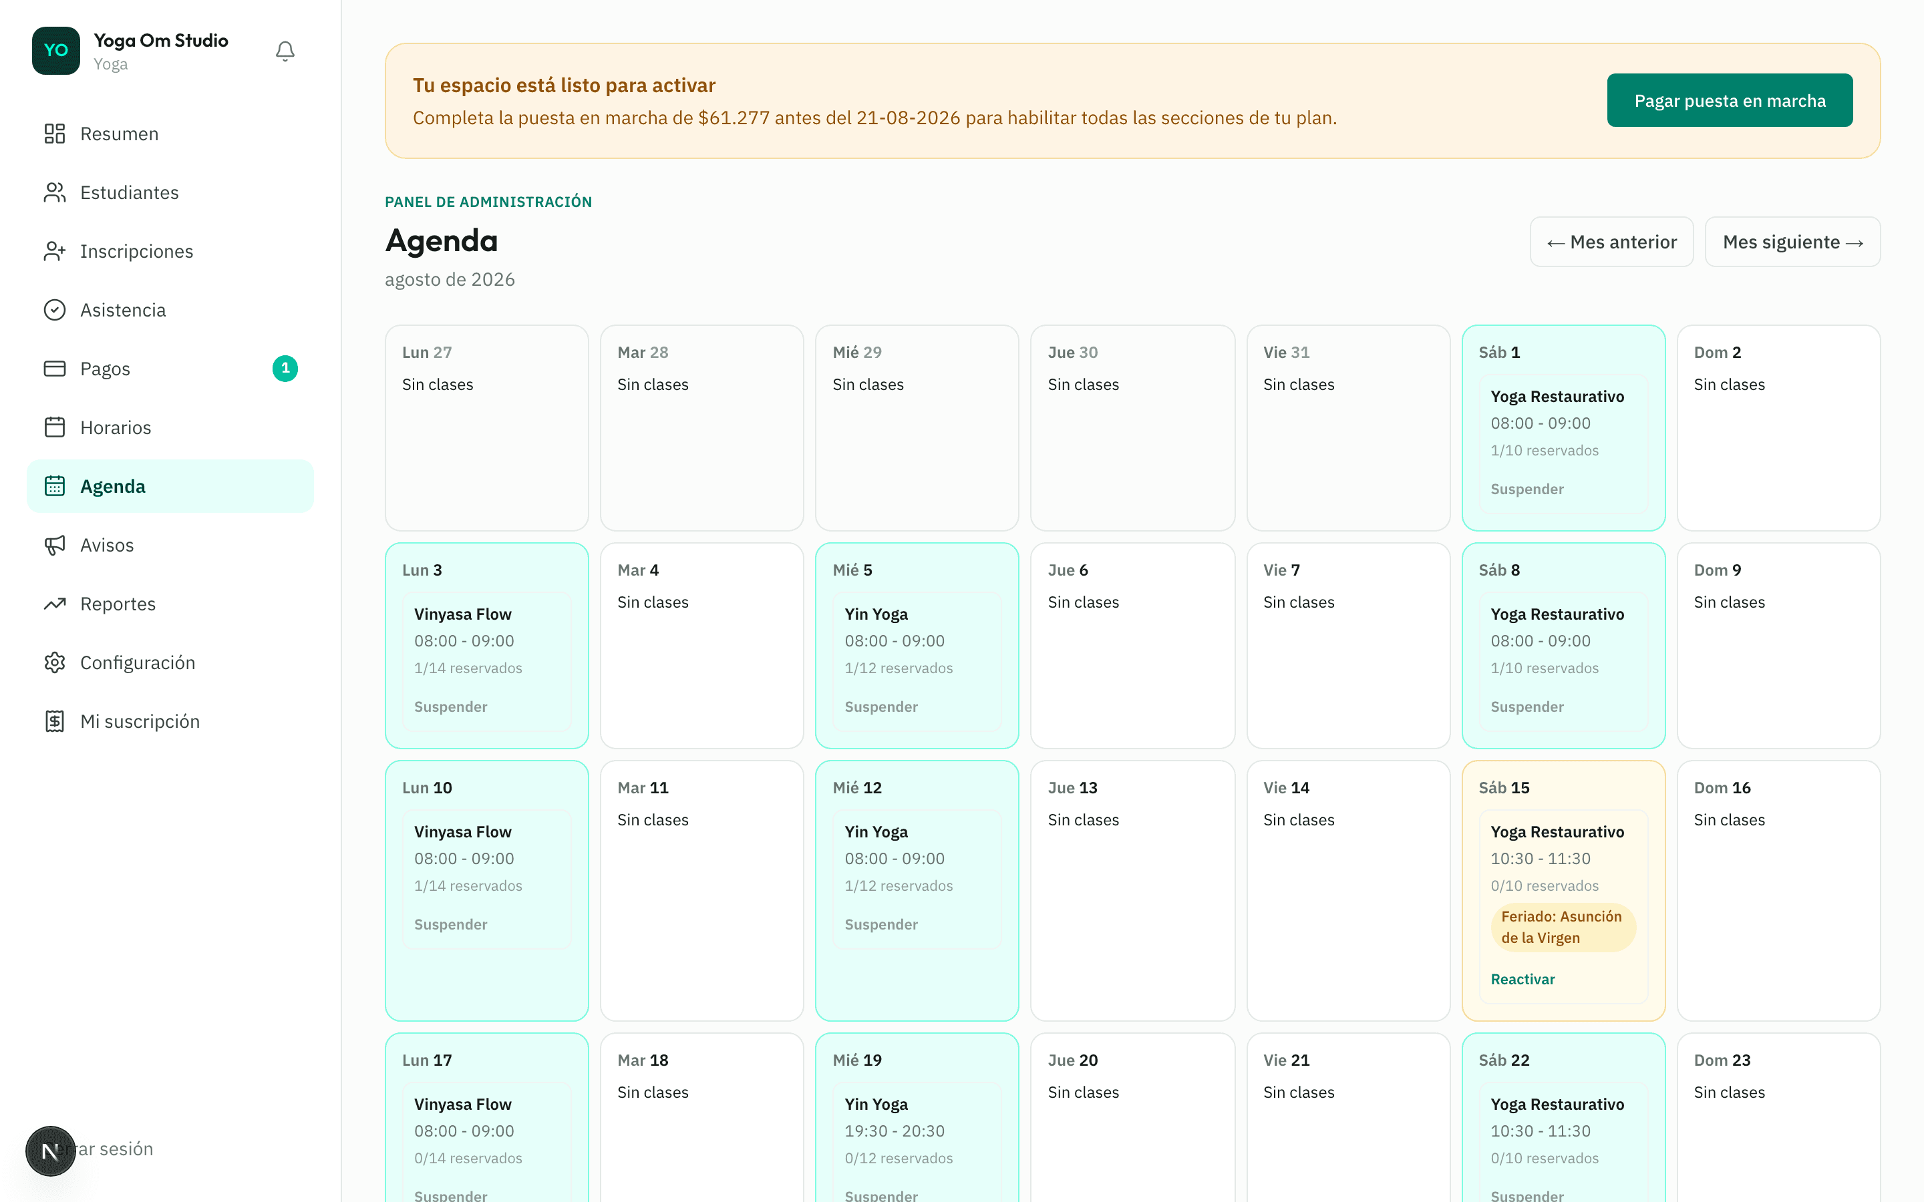Reactivate Yoga Restaurativo on Sáb 15
This screenshot has height=1202, width=1924.
pos(1522,980)
